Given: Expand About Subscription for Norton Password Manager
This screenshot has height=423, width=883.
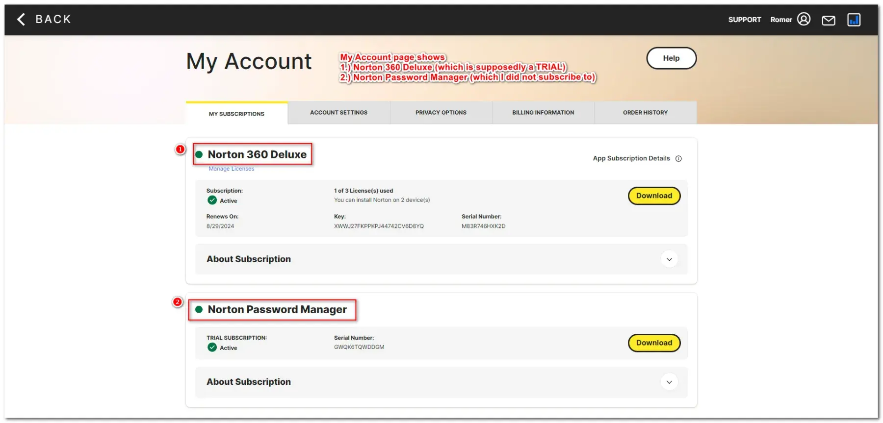Looking at the screenshot, I should click(669, 382).
